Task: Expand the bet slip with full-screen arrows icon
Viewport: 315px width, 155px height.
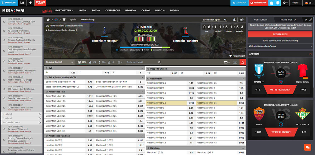Action: tap(311, 20)
